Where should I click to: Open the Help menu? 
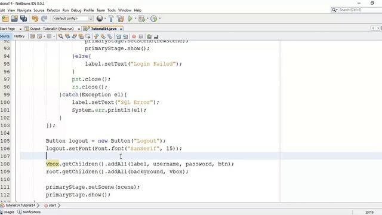[x=138, y=10]
